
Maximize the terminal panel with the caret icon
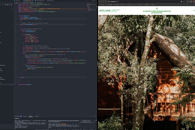[x=93, y=116]
